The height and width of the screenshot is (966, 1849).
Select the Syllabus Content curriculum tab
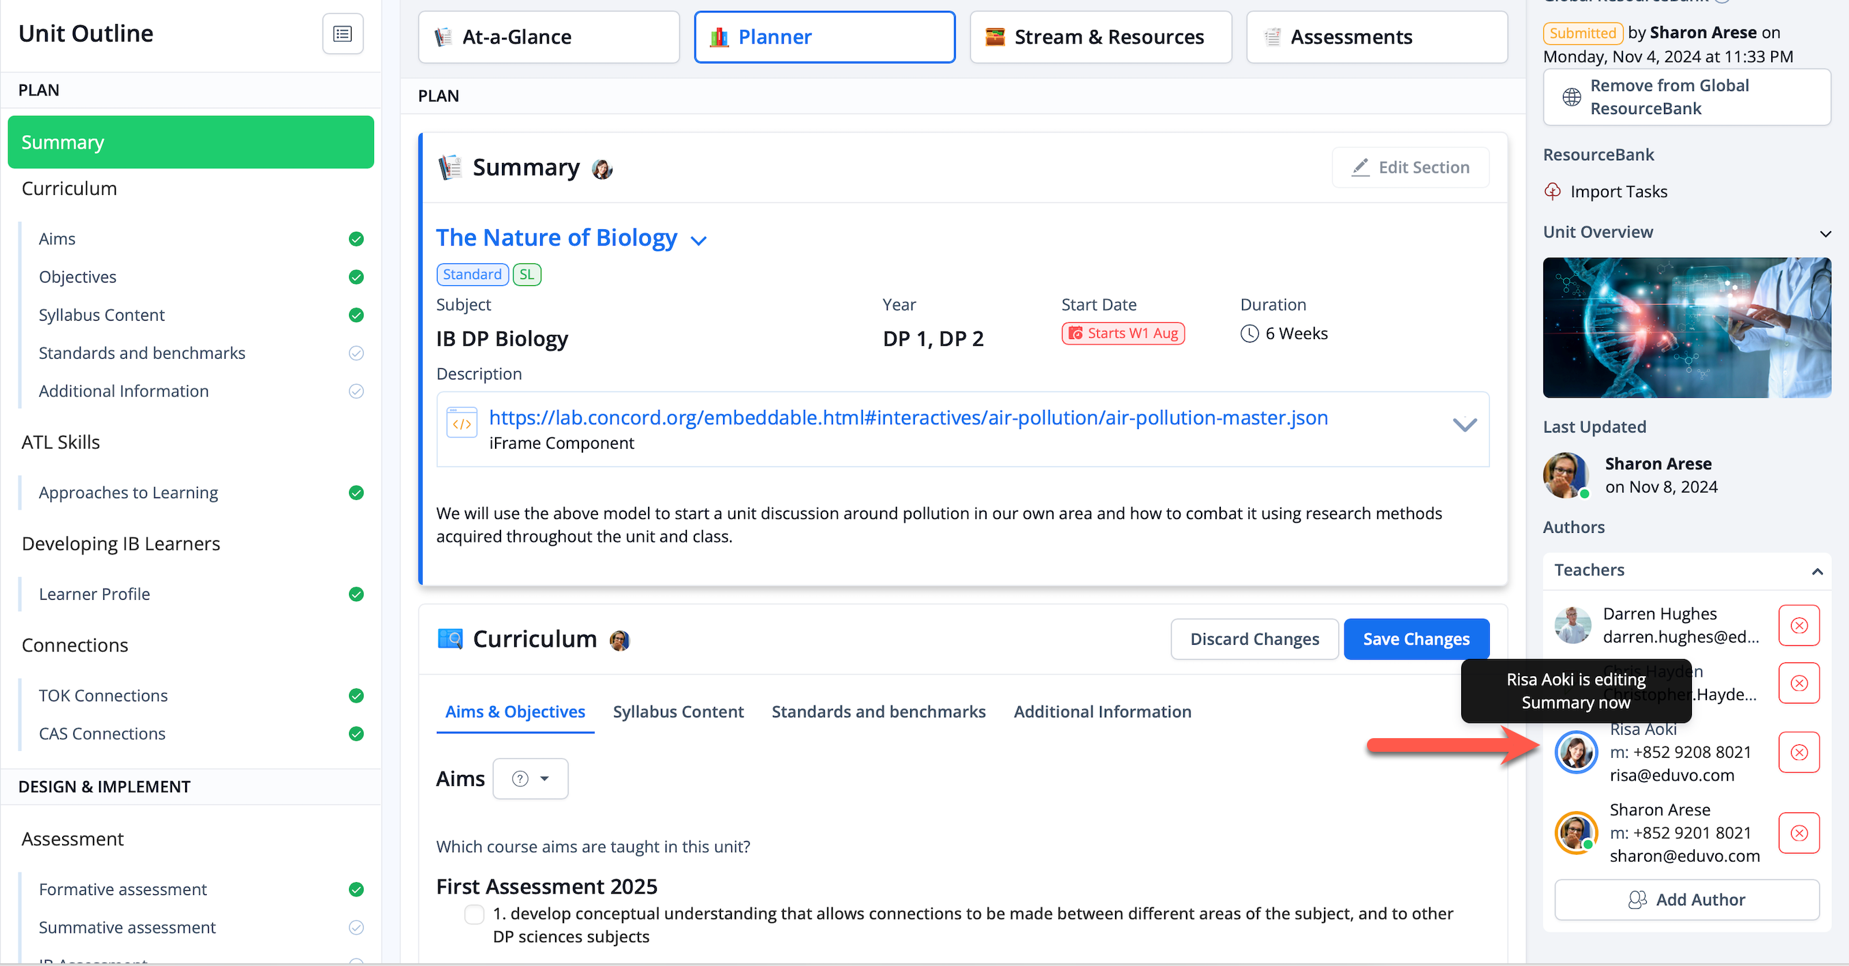click(677, 712)
